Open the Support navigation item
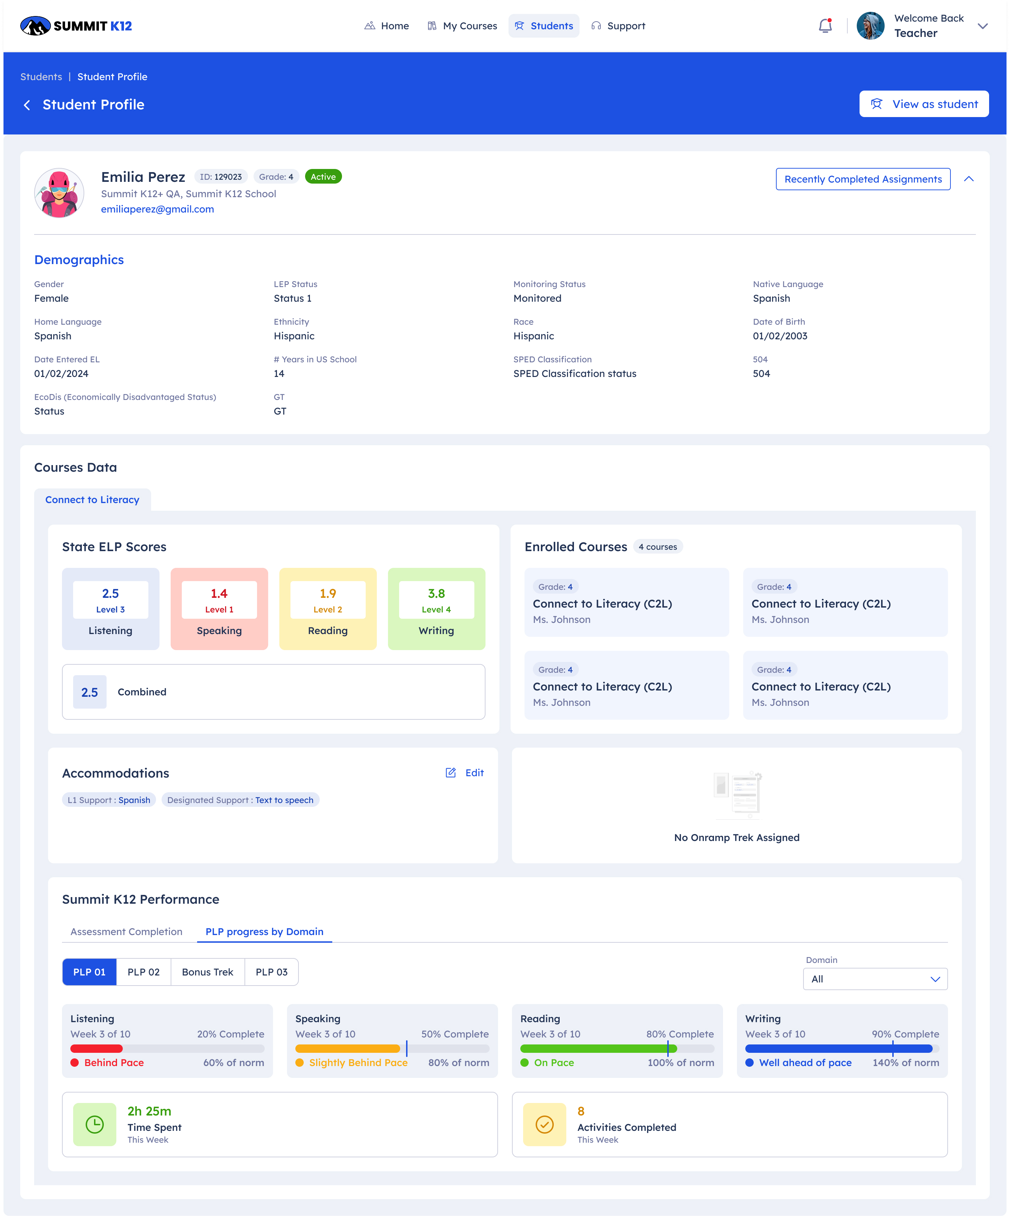The image size is (1010, 1227). [x=618, y=26]
